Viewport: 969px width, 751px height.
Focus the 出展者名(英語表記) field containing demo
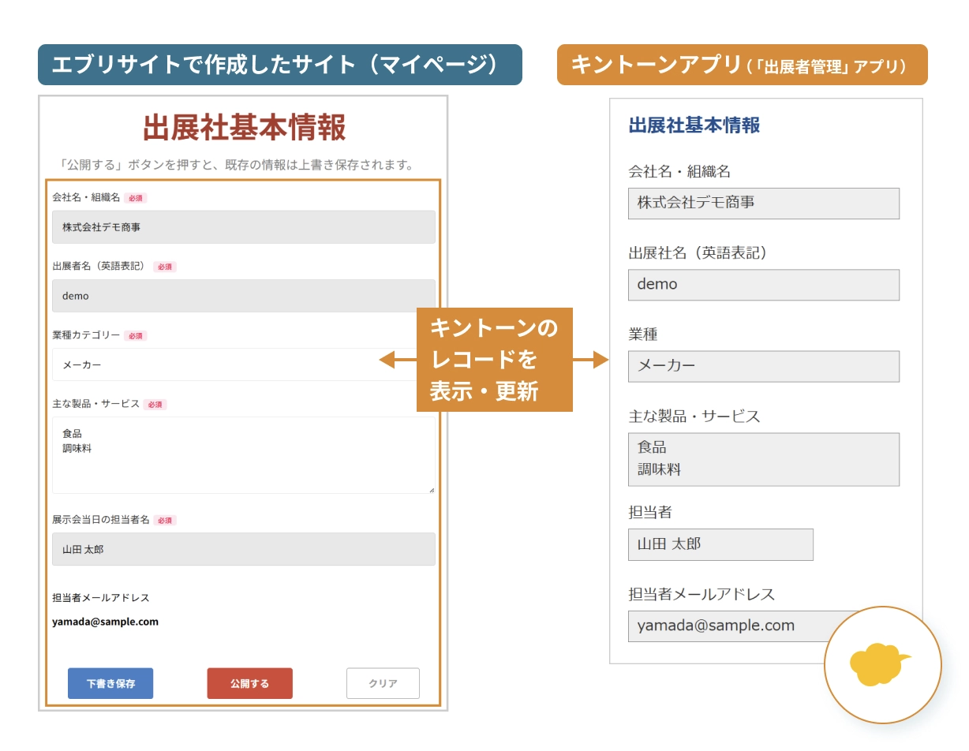[244, 296]
